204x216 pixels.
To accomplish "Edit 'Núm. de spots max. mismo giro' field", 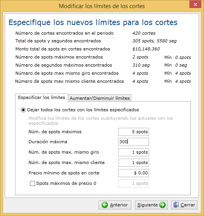I will [x=134, y=152].
